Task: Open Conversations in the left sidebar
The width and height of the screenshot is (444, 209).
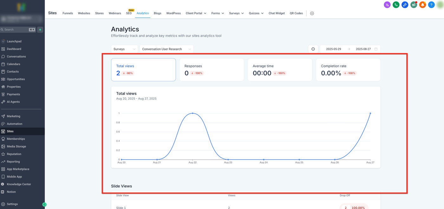Action: 16,57
